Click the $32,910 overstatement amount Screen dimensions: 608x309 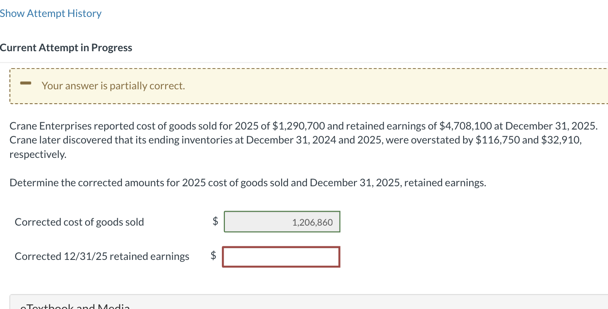click(561, 140)
